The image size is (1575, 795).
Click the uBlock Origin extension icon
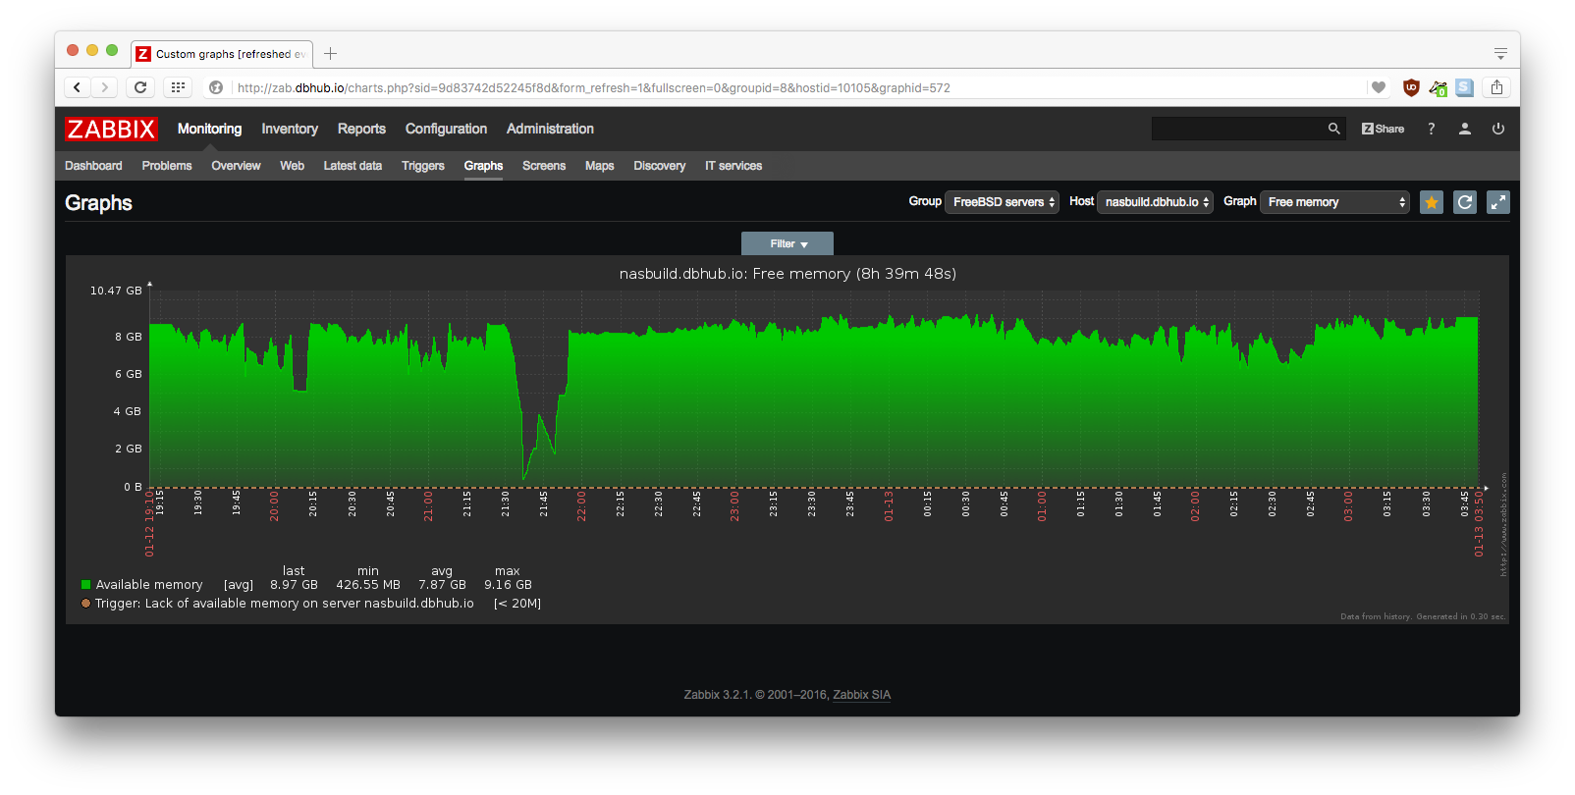(x=1411, y=87)
